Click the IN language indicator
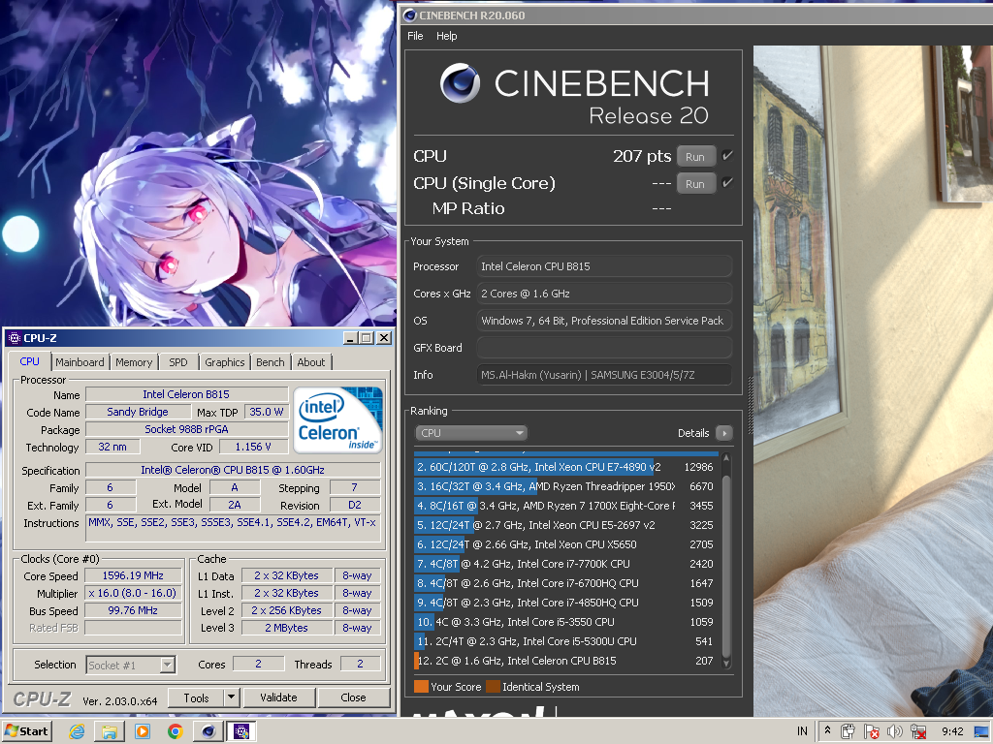 [802, 731]
